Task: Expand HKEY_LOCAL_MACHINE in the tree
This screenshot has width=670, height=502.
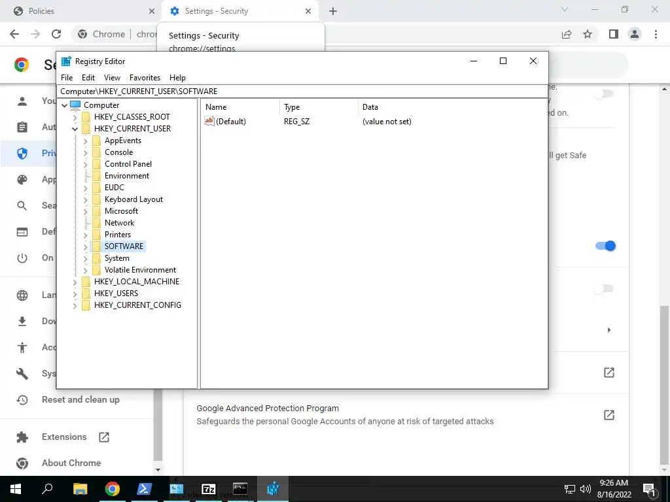Action: [75, 282]
